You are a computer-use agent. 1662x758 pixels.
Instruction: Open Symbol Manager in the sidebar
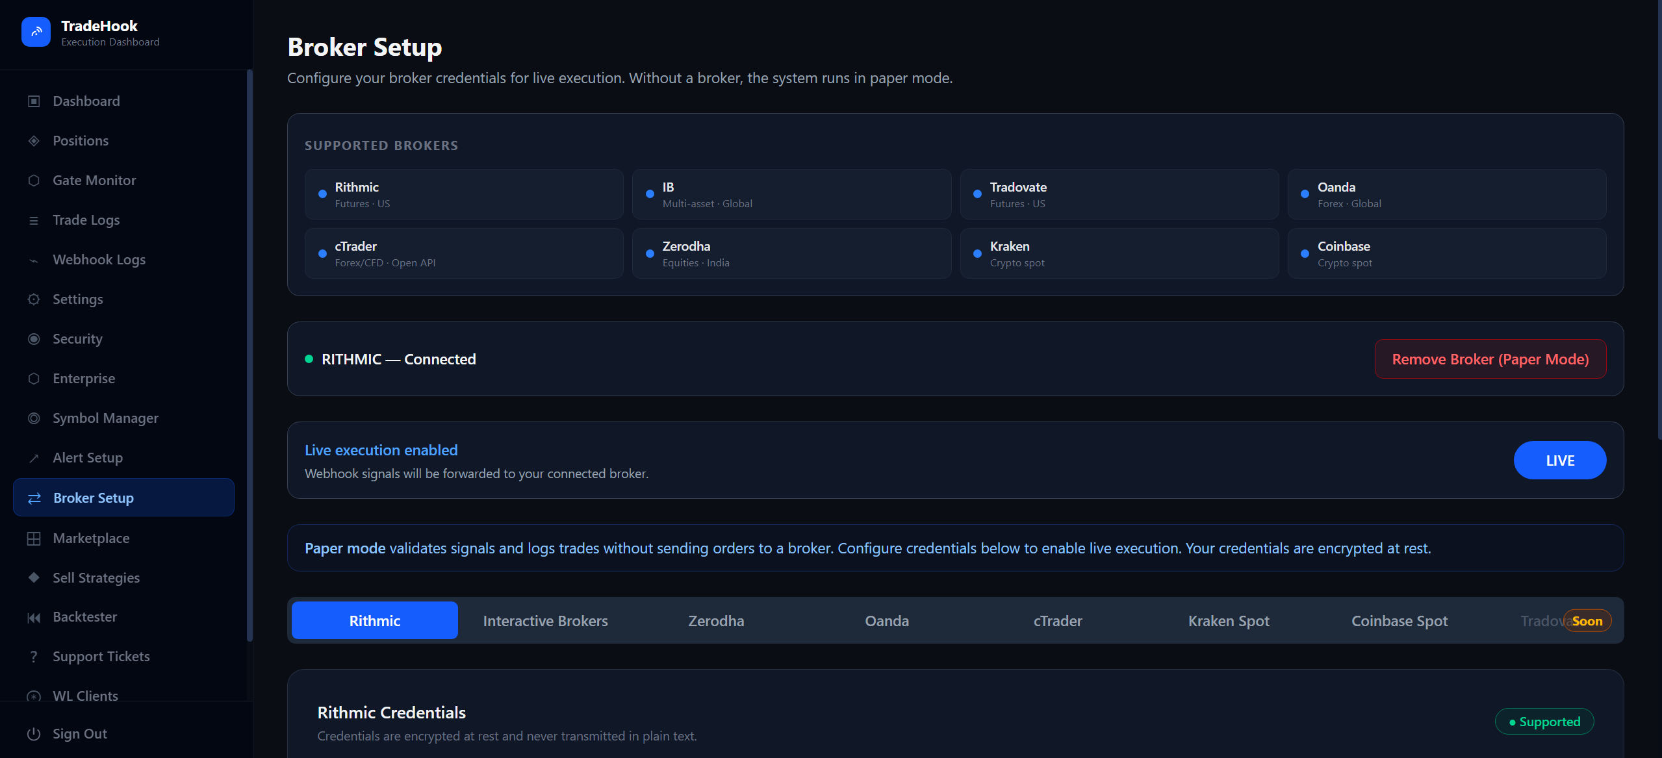123,418
